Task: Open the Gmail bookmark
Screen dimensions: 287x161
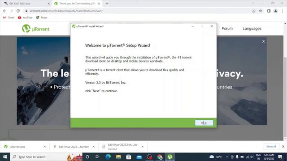Action: [x=9, y=17]
